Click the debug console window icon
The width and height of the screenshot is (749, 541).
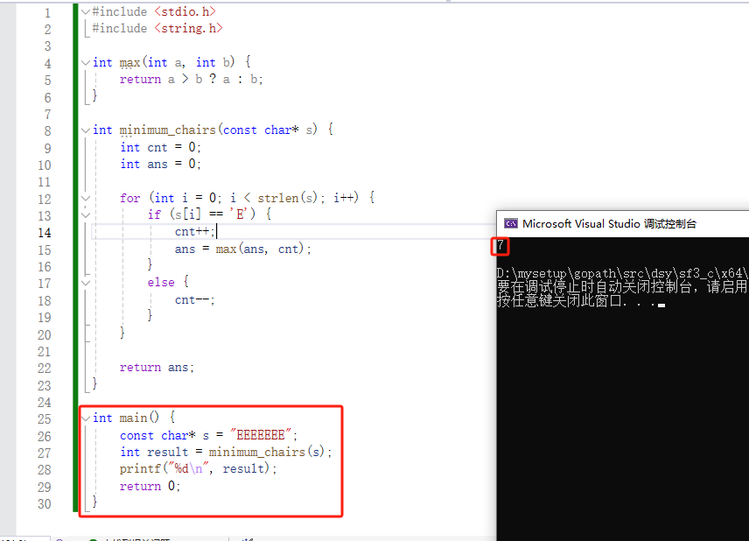click(x=511, y=223)
